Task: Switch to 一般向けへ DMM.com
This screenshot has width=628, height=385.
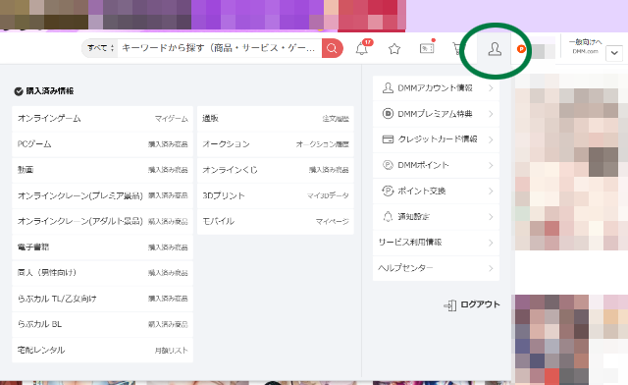Action: [x=585, y=46]
